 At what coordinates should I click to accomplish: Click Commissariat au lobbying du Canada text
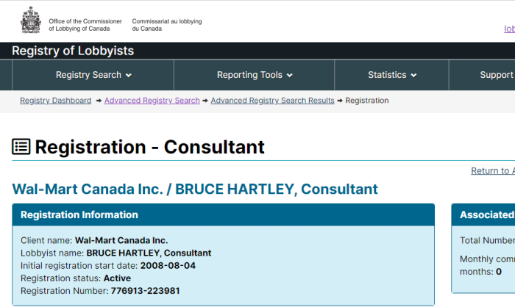pyautogui.click(x=167, y=25)
